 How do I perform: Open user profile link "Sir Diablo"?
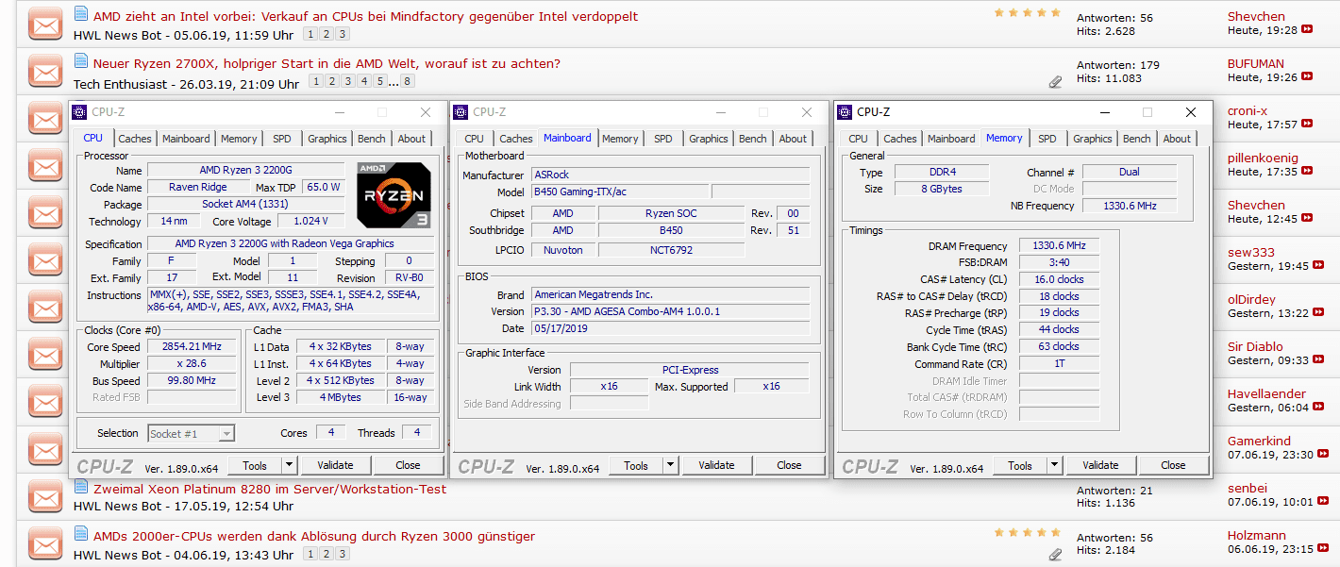click(x=1255, y=346)
